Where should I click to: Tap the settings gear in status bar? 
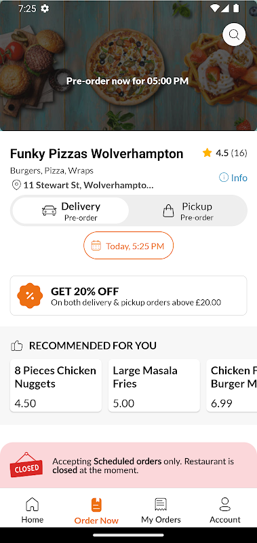[x=45, y=8]
